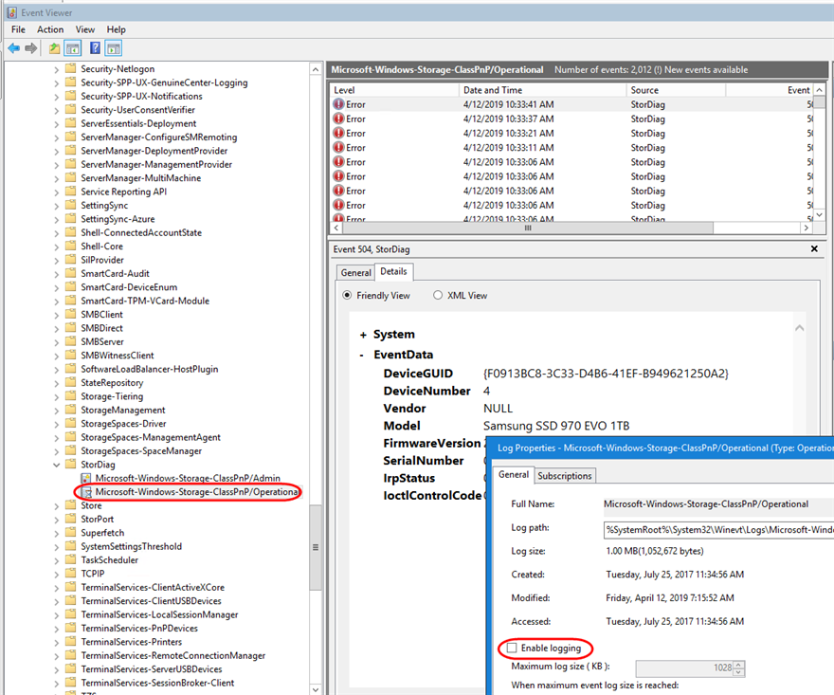Click the Superfetch folder icon
834x695 pixels.
coord(71,533)
